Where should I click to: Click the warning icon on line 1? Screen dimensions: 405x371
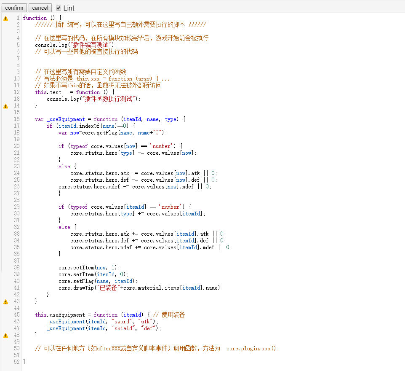(5, 18)
